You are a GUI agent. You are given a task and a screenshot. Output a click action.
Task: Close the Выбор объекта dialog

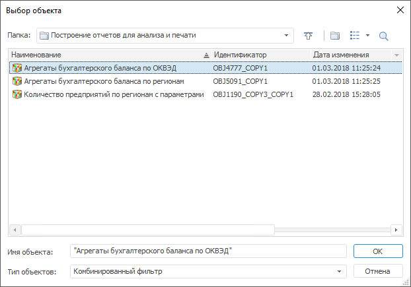pos(398,10)
